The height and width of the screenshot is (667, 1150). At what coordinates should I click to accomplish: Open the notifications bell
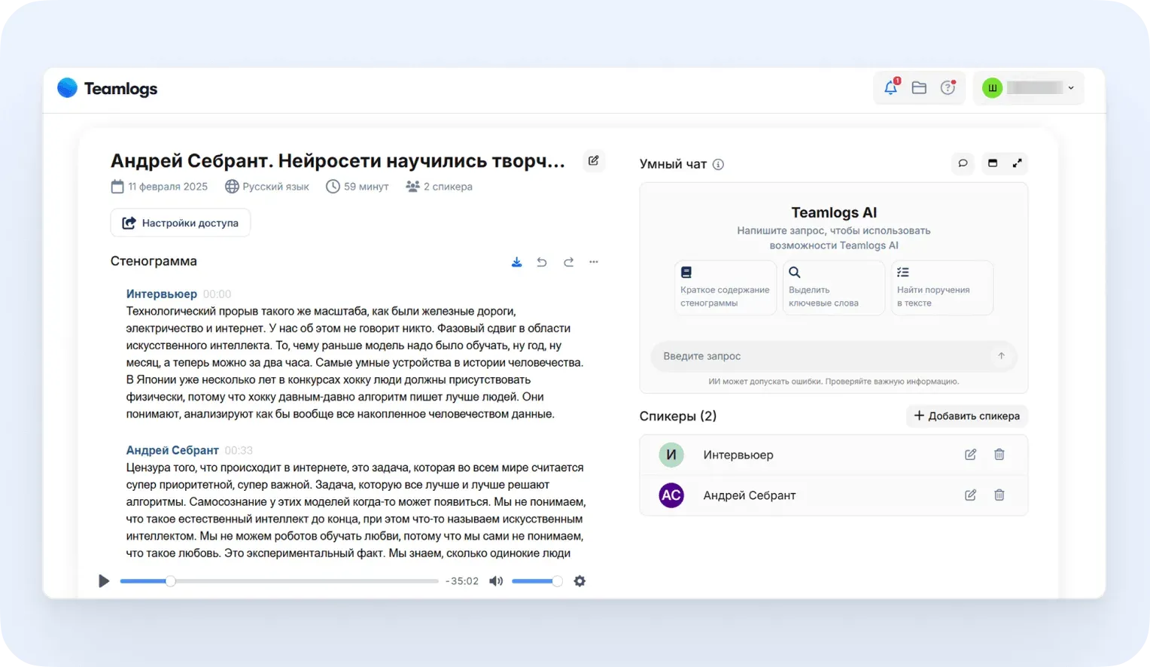(890, 87)
